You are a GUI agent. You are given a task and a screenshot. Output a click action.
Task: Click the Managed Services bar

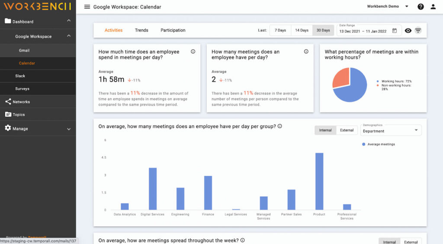(x=263, y=203)
